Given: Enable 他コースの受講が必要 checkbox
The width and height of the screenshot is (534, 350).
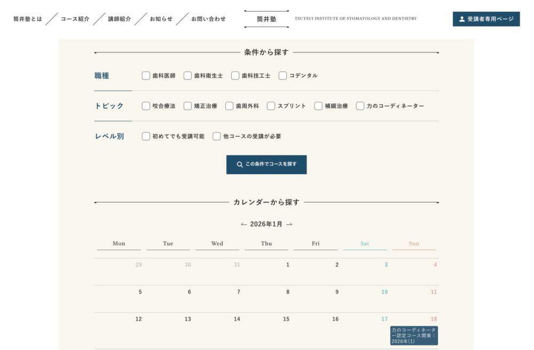Looking at the screenshot, I should point(217,136).
